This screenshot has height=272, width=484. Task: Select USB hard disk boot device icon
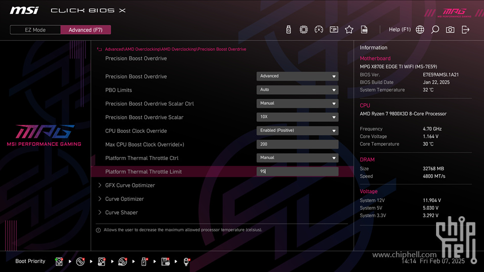(x=102, y=262)
